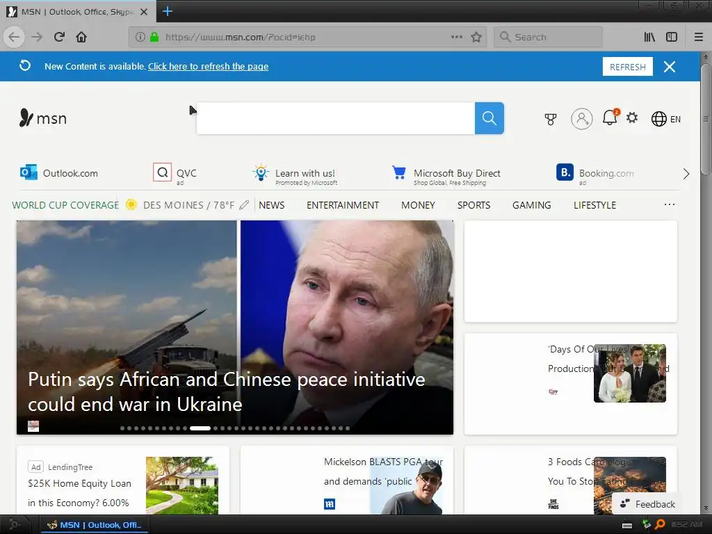
Task: Open a new tab with plus icon
Action: point(167,11)
